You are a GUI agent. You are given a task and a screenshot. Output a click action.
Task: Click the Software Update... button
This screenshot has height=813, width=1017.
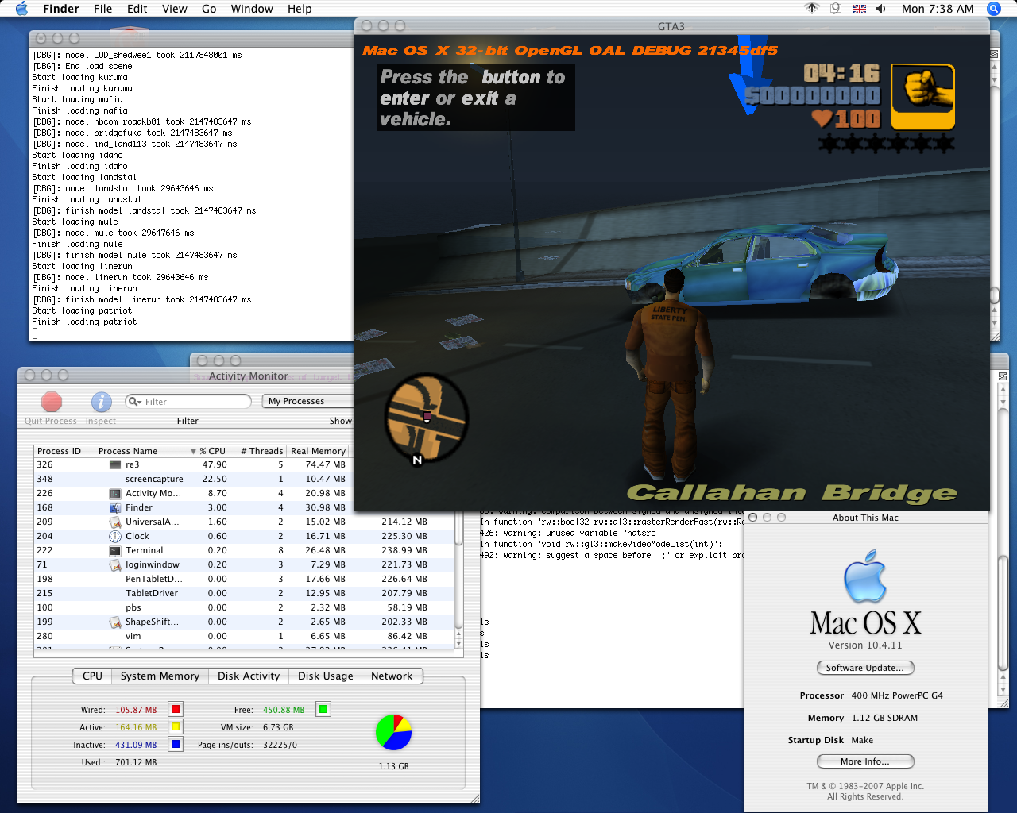pyautogui.click(x=865, y=668)
